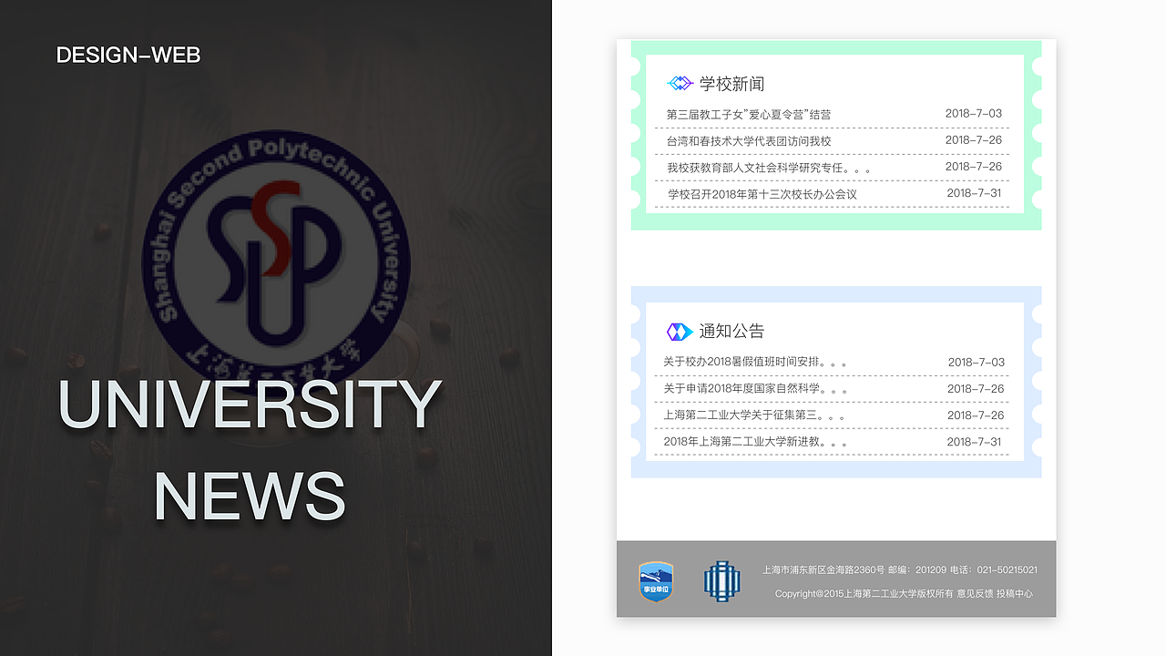The image size is (1166, 656).
Task: Switch to the 通知公告 panel heading
Action: pyautogui.click(x=731, y=332)
